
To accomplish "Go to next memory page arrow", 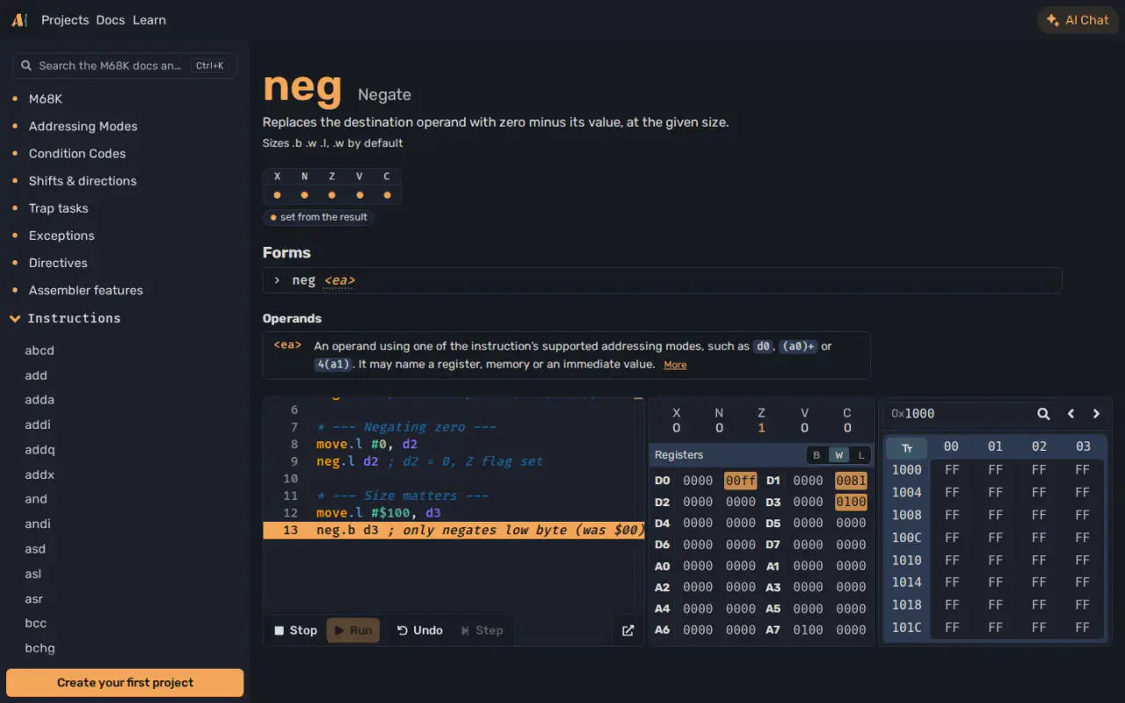I will (1096, 414).
